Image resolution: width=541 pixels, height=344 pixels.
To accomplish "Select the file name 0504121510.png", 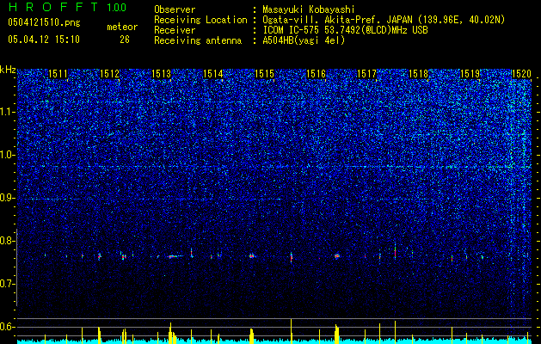I will (x=44, y=22).
